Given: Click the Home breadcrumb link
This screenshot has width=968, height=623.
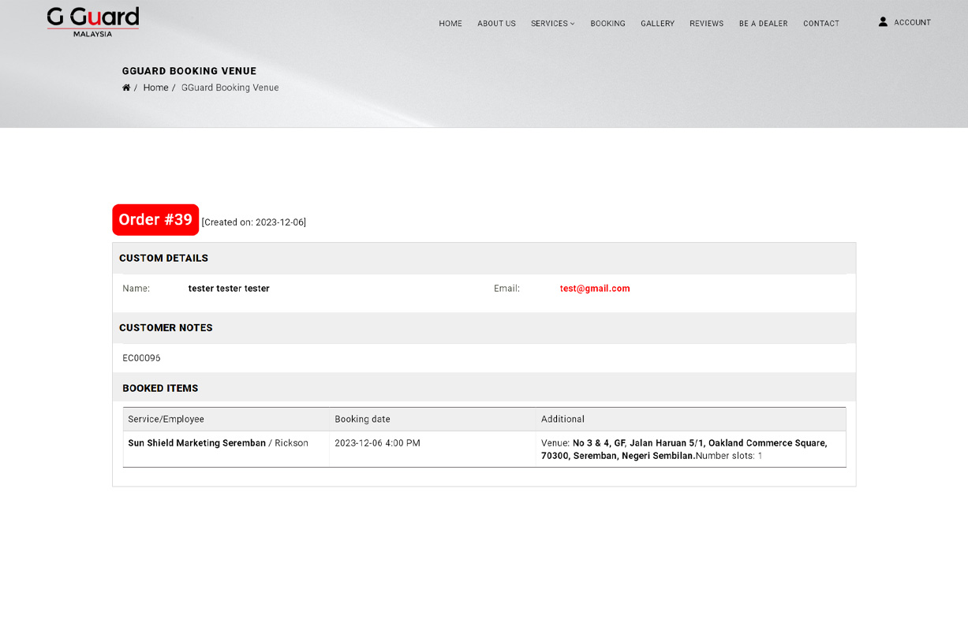Looking at the screenshot, I should [155, 88].
